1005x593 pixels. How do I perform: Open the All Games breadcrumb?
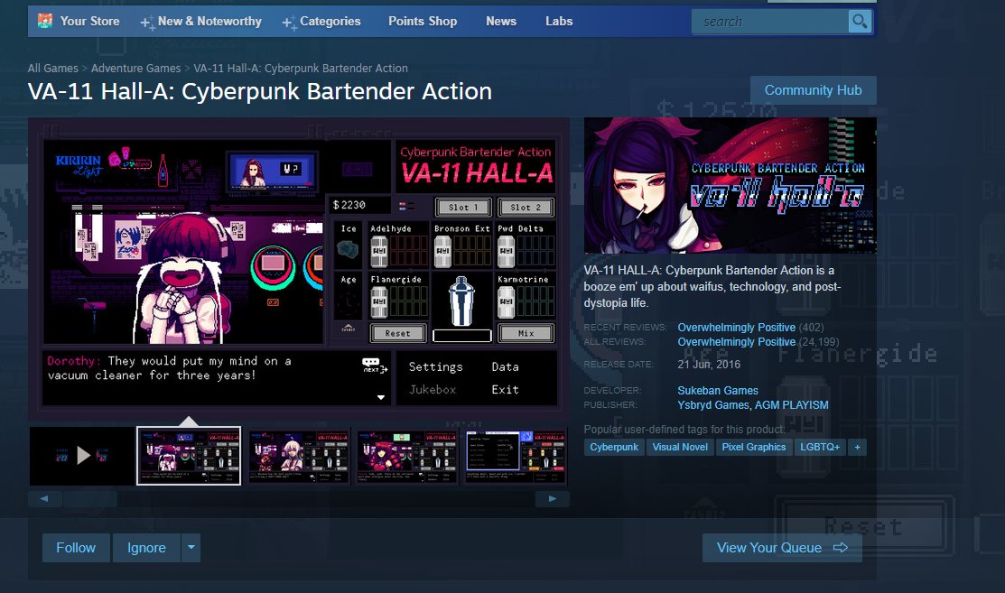click(52, 68)
